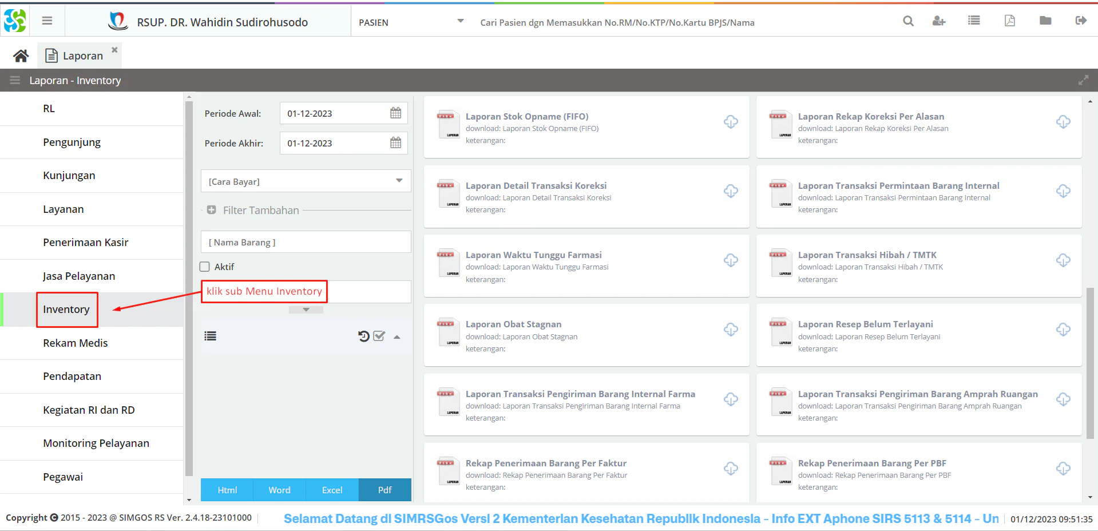Download Laporan Rekap Koreksi Per Alasan
Viewport: 1098px width, 531px height.
pyautogui.click(x=1063, y=121)
